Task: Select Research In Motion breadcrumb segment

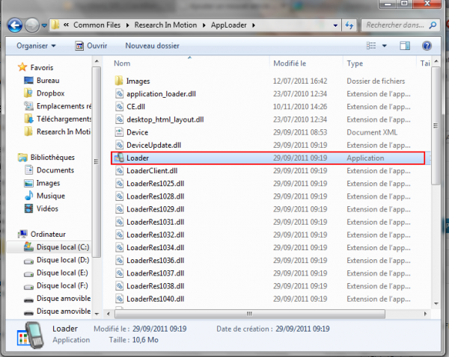Action: (x=165, y=25)
